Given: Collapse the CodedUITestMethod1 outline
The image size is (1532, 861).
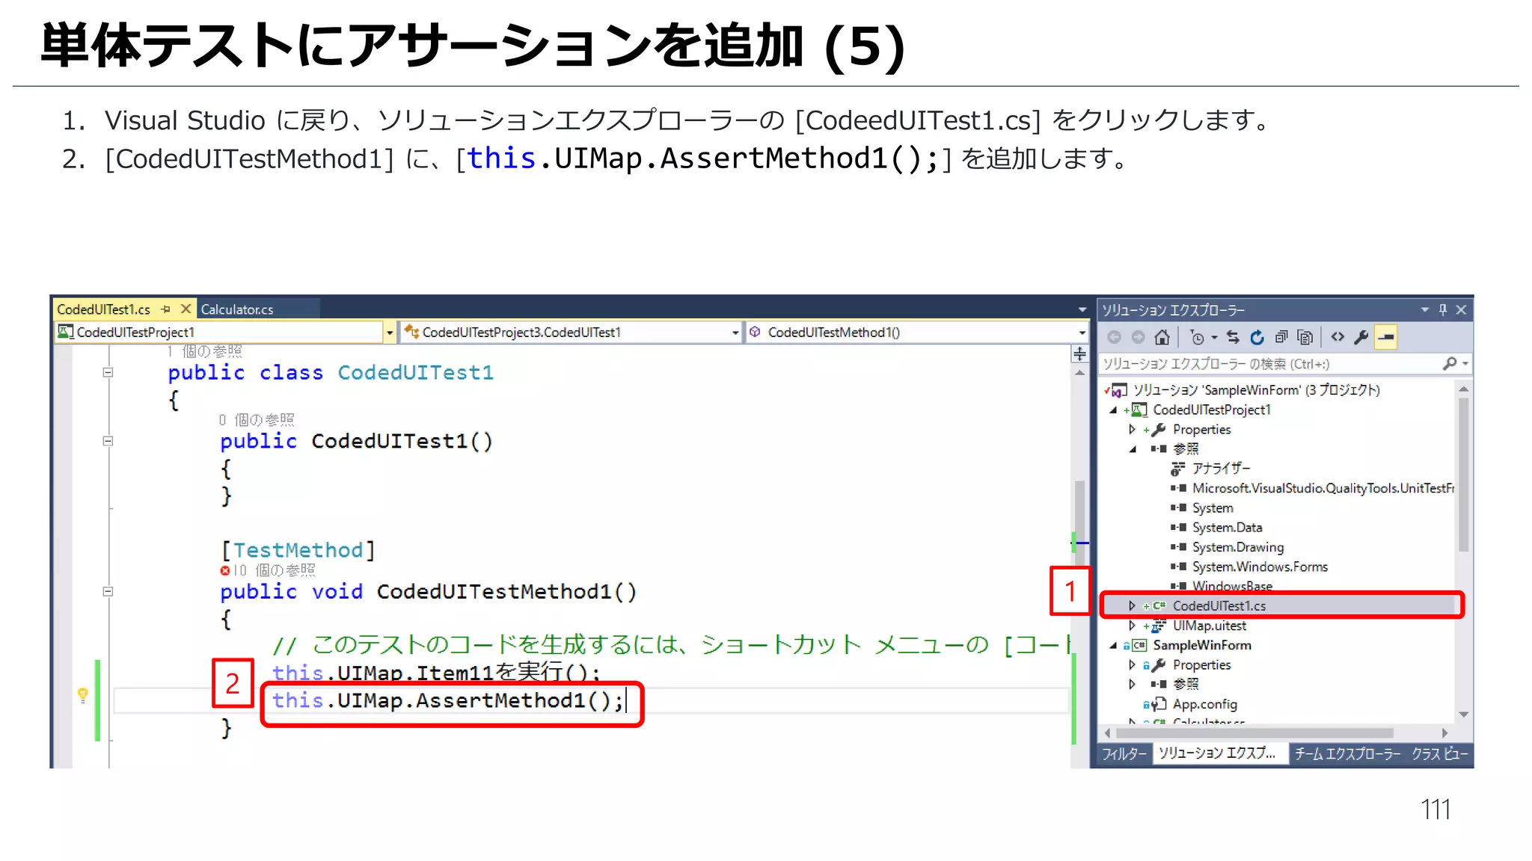Looking at the screenshot, I should 108,591.
